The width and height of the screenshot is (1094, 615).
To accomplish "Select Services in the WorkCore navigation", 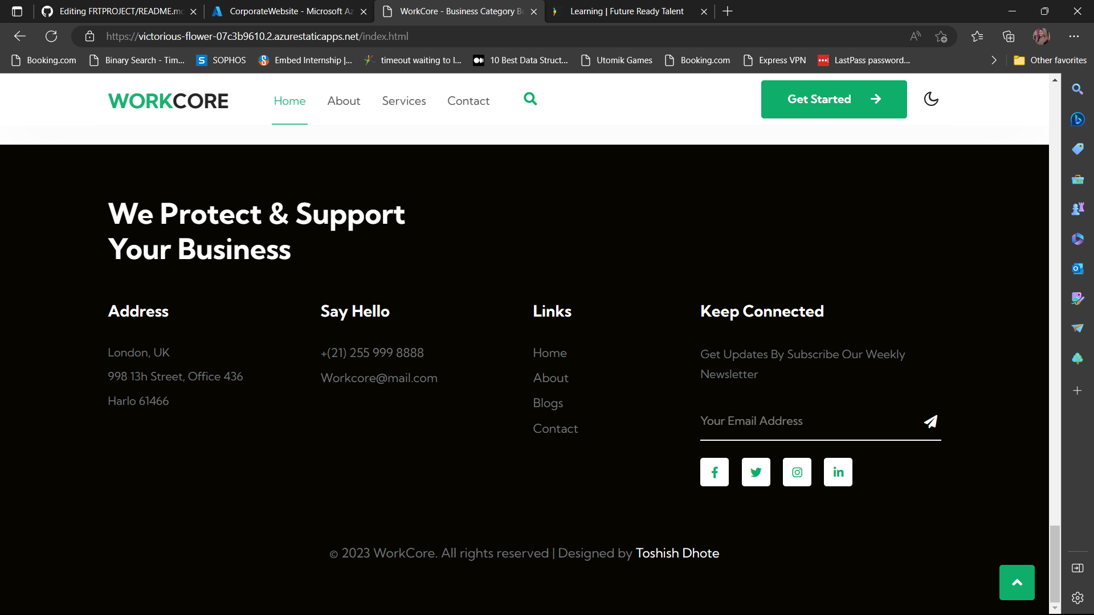I will pyautogui.click(x=403, y=100).
